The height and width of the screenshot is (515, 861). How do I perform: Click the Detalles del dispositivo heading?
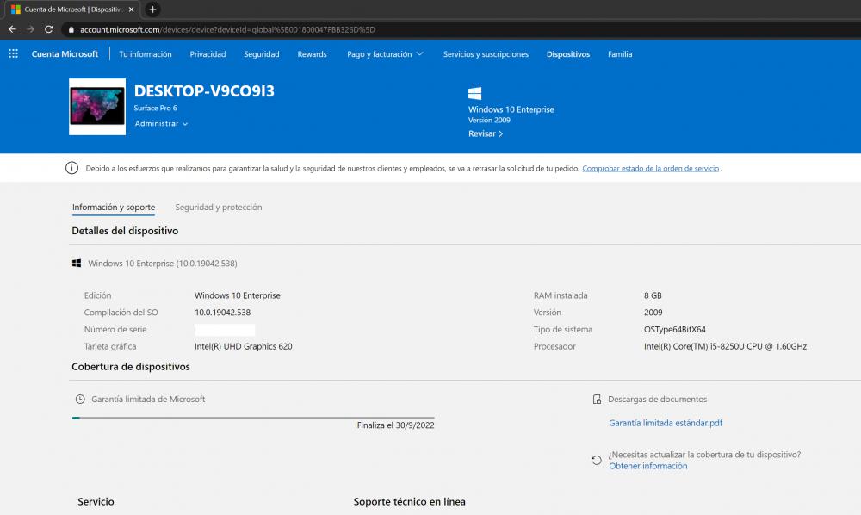click(x=125, y=231)
